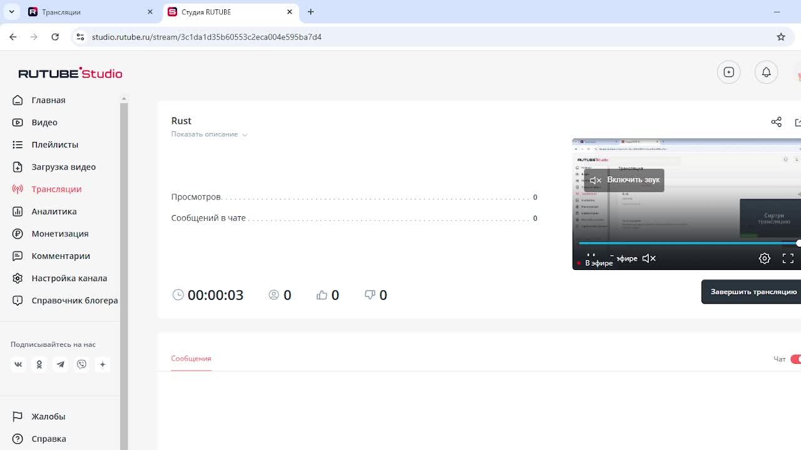The height and width of the screenshot is (450, 801).
Task: Click the Сообщений в чате statistic row
Action: (354, 218)
